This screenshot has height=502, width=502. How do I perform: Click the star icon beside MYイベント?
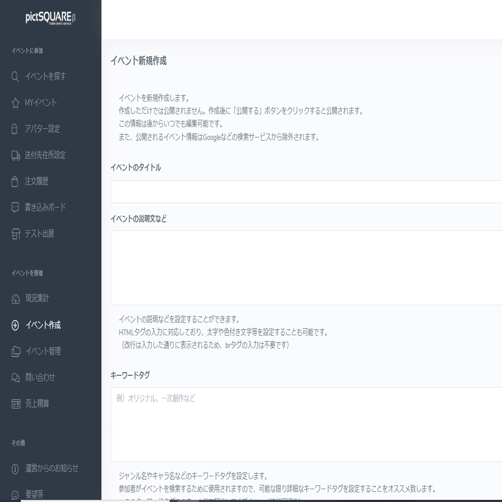15,103
